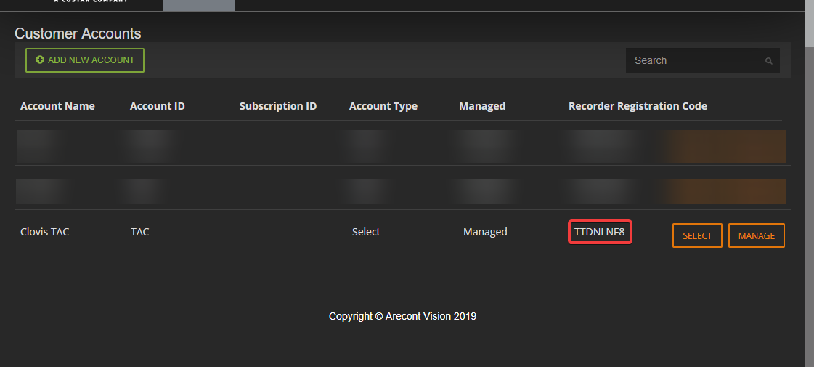Image resolution: width=814 pixels, height=367 pixels.
Task: Click the Search input field
Action: tap(702, 60)
